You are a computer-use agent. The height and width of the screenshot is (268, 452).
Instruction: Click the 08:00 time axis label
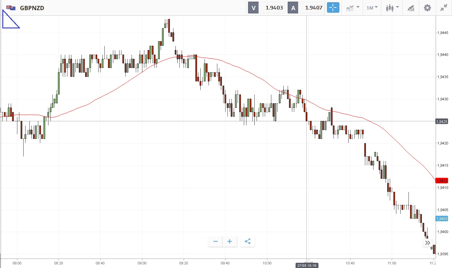(x=17, y=263)
